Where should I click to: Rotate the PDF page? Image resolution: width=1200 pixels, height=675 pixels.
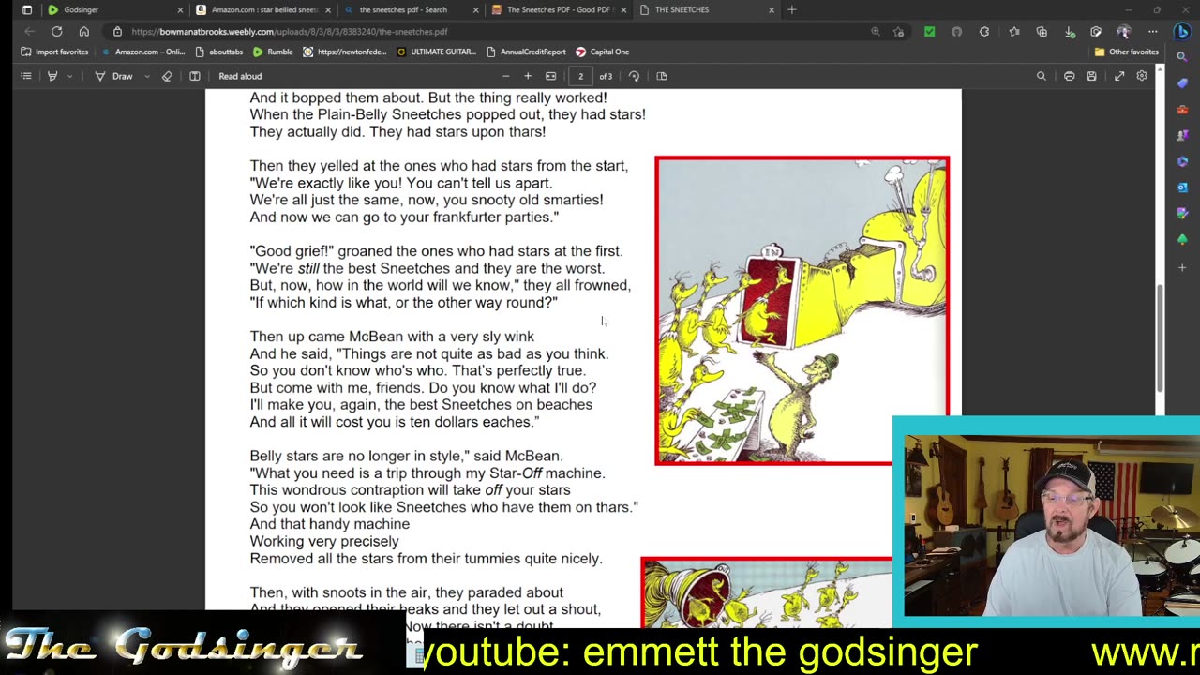(635, 76)
